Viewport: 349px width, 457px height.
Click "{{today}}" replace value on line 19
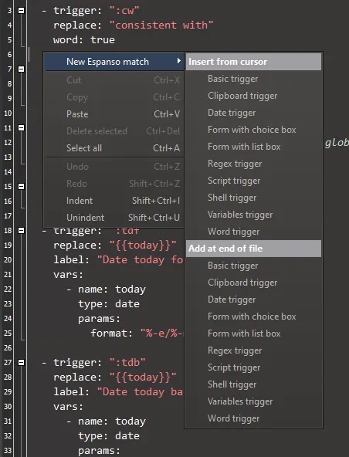pyautogui.click(x=143, y=245)
